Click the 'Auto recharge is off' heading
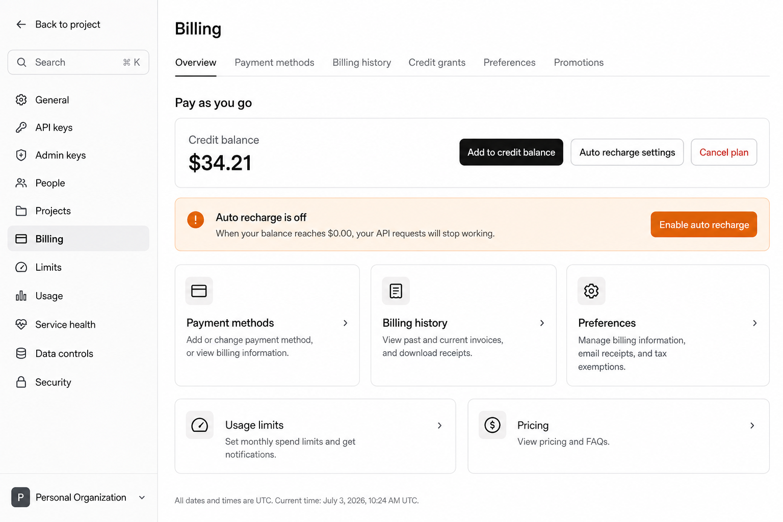This screenshot has width=783, height=522. (x=261, y=218)
